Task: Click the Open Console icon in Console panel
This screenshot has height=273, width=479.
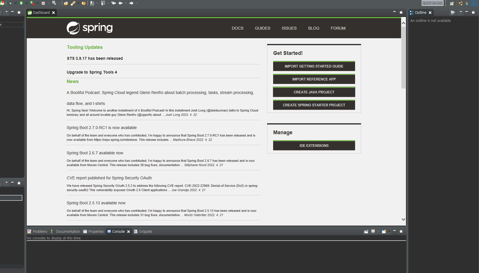Action: pos(384,231)
